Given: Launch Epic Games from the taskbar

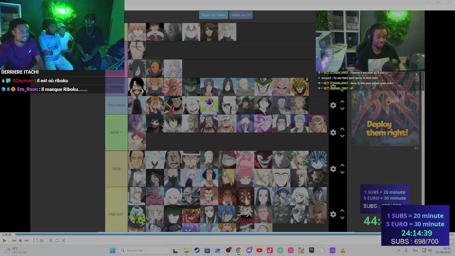Looking at the screenshot, I should (x=311, y=250).
